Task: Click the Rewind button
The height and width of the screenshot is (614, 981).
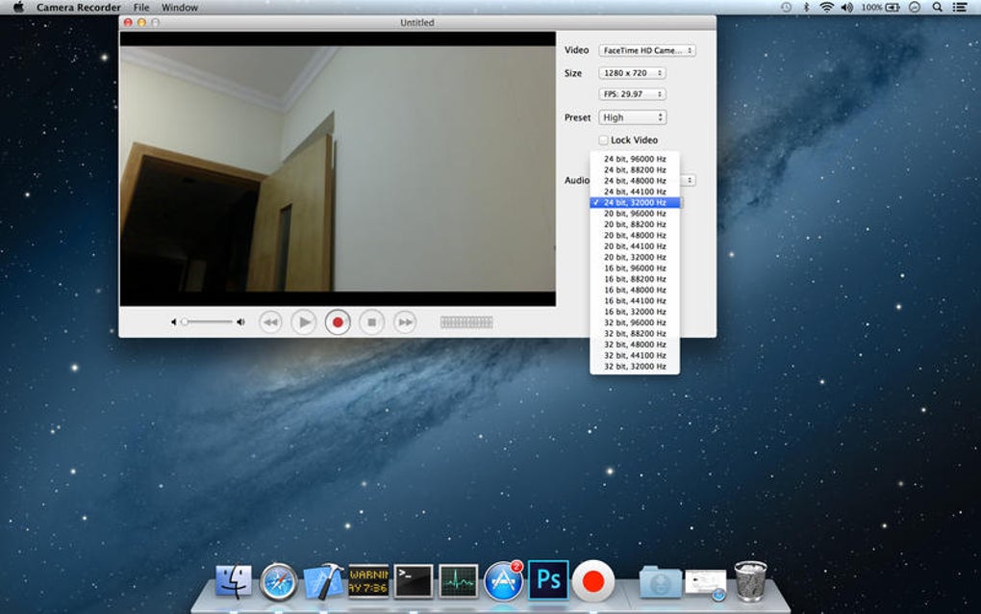Action: (x=270, y=322)
